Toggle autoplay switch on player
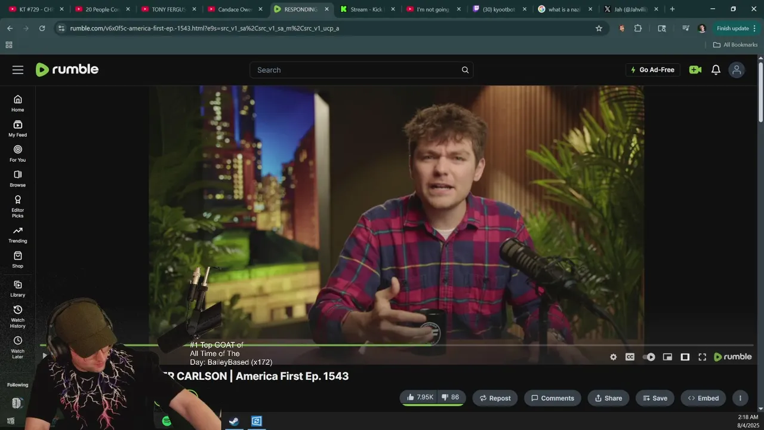Image resolution: width=764 pixels, height=430 pixels. [649, 357]
